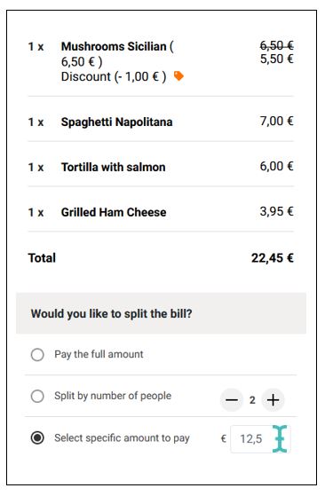Choose Select specific amount to pay radio

[37, 437]
